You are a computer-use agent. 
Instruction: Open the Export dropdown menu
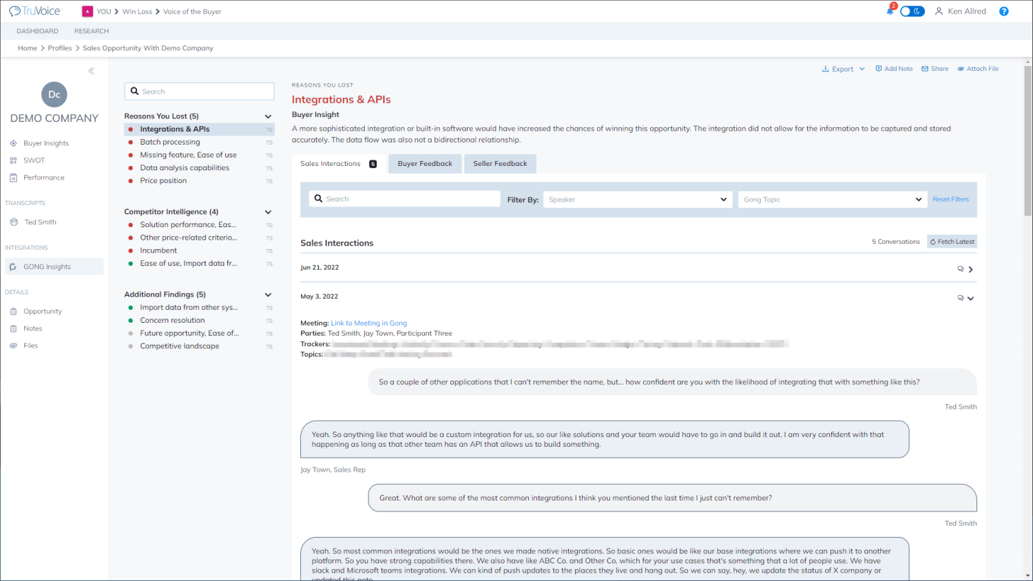click(843, 69)
